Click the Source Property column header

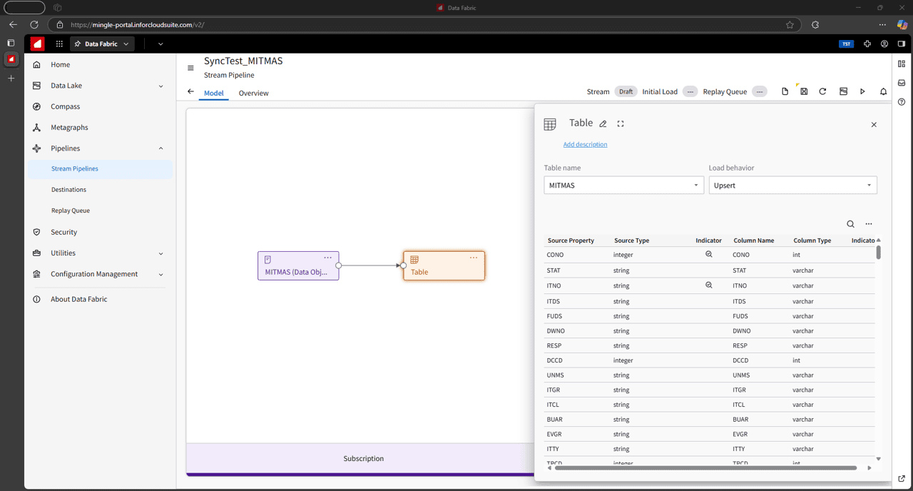click(571, 241)
